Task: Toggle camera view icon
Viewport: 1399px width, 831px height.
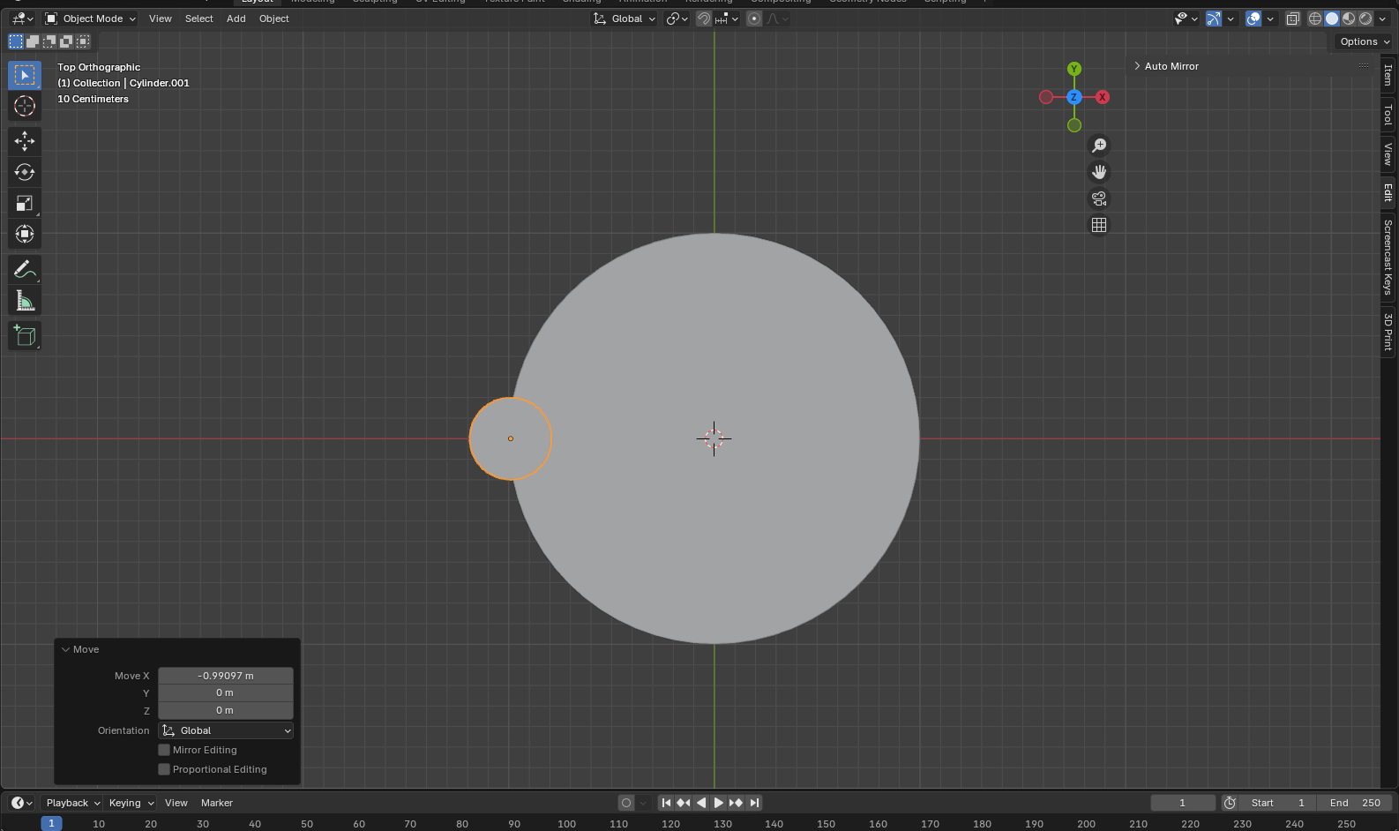Action: pos(1099,198)
